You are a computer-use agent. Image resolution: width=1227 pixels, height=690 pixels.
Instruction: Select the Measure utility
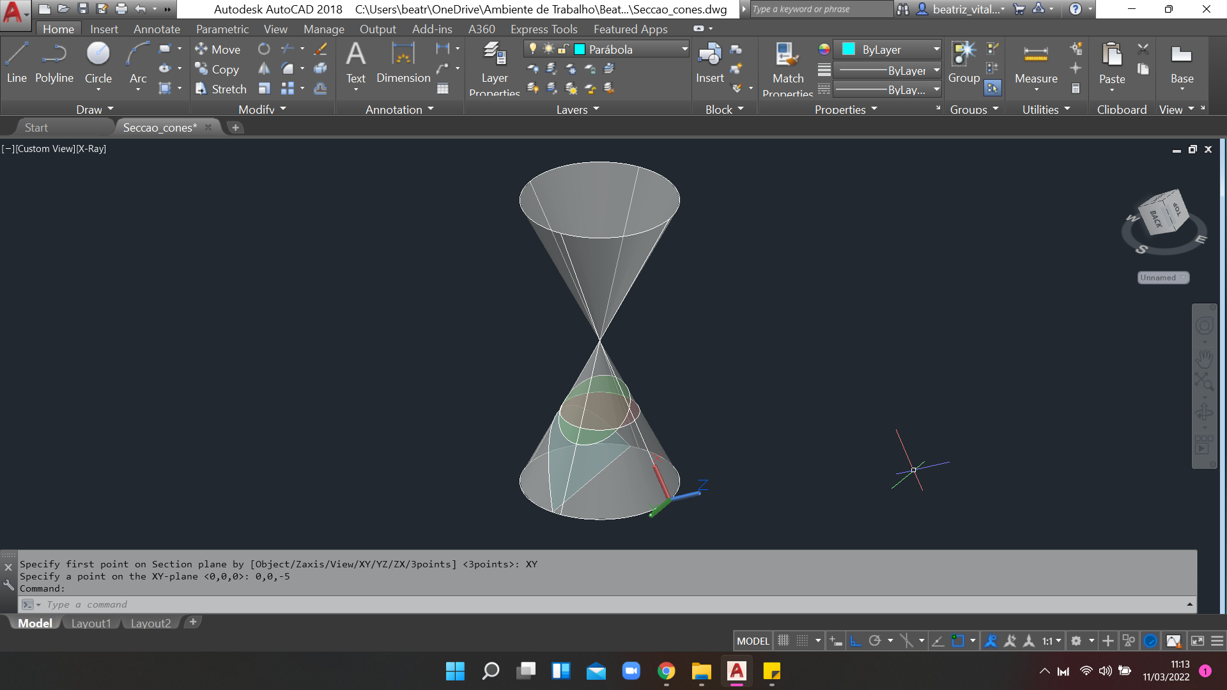(1036, 63)
